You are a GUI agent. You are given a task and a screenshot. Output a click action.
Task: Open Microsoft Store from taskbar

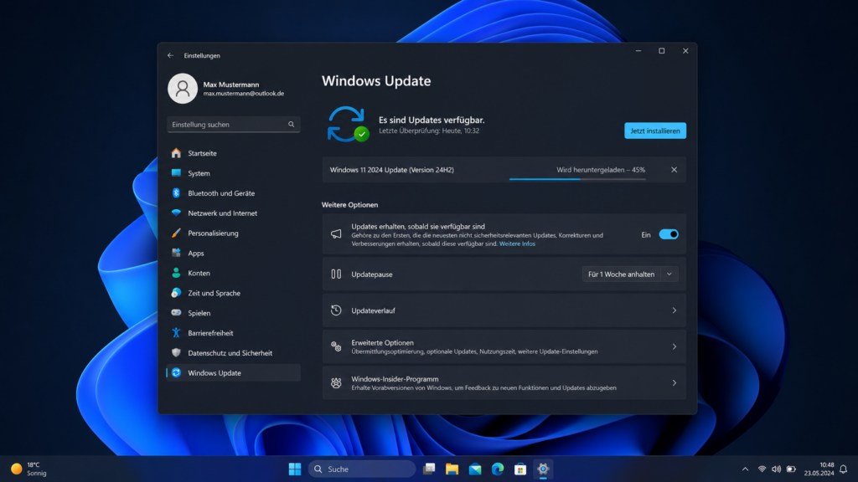point(520,469)
